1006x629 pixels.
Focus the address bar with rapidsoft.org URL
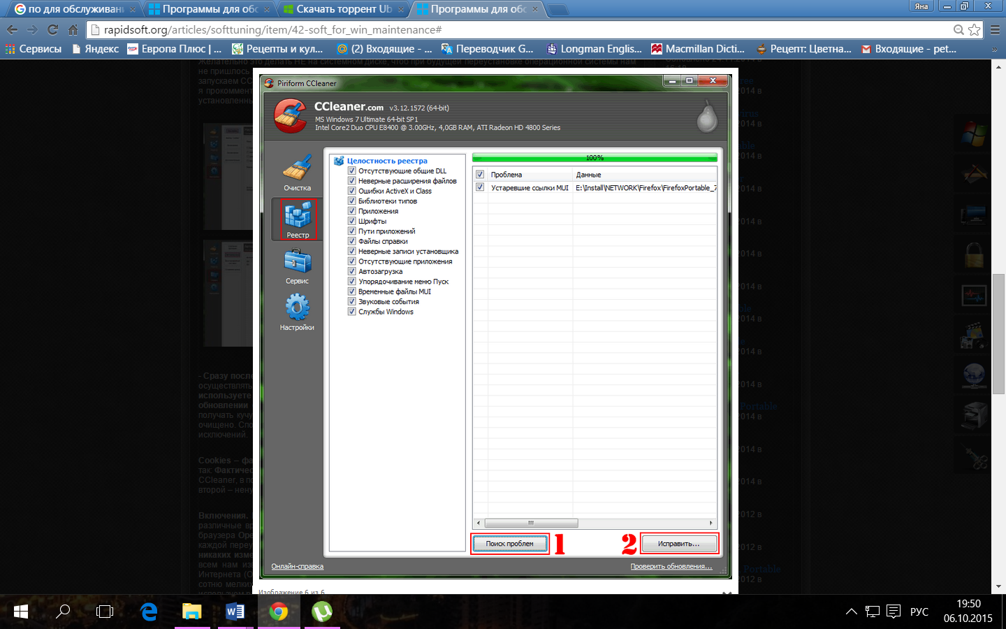pos(520,30)
